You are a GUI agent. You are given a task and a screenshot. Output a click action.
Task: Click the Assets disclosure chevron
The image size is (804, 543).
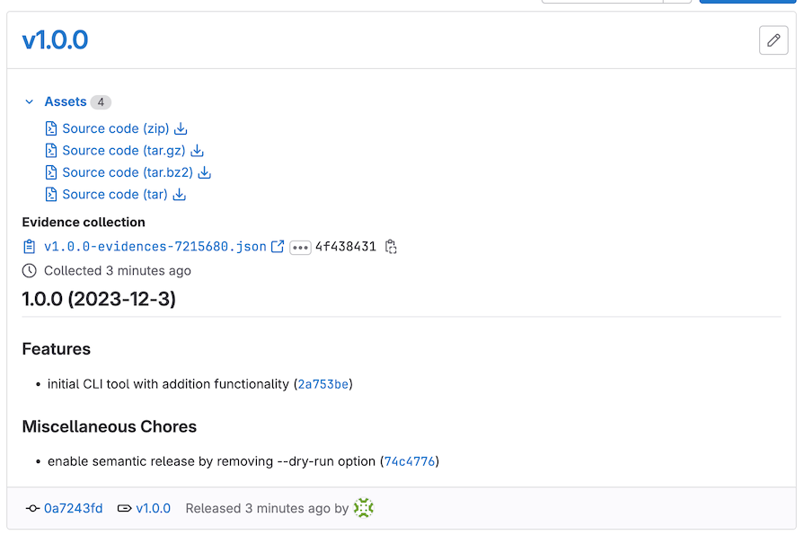point(29,101)
